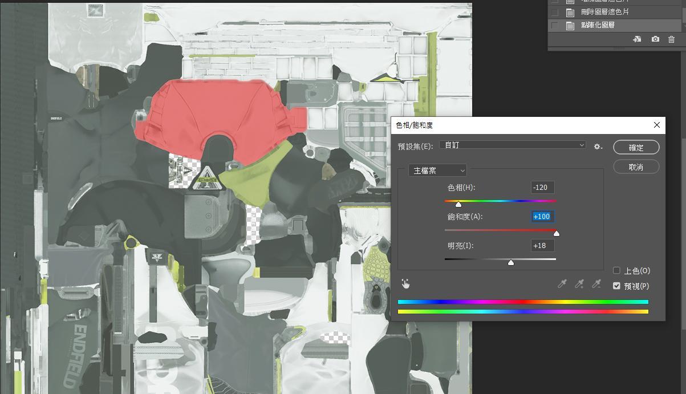
Task: Select the 點陣化圖層 history state
Action: [x=598, y=26]
